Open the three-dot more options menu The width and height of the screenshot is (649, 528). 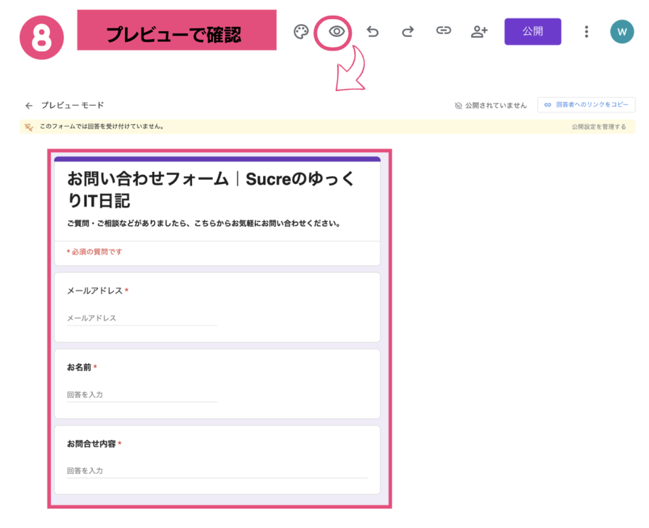coord(586,32)
